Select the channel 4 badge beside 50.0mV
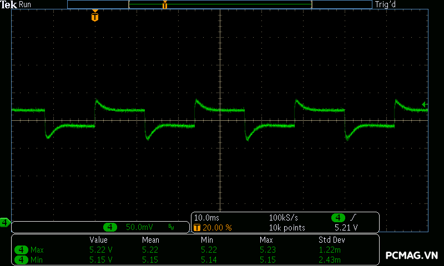This screenshot has width=444, height=266. tap(111, 227)
